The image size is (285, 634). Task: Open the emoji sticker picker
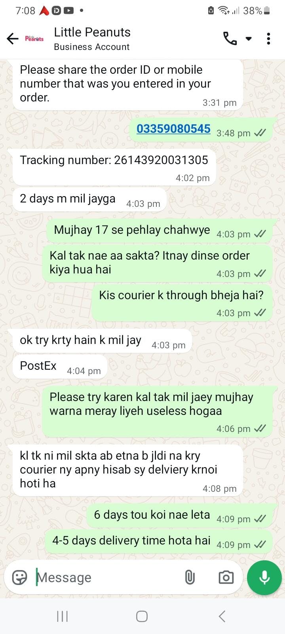pos(20,577)
